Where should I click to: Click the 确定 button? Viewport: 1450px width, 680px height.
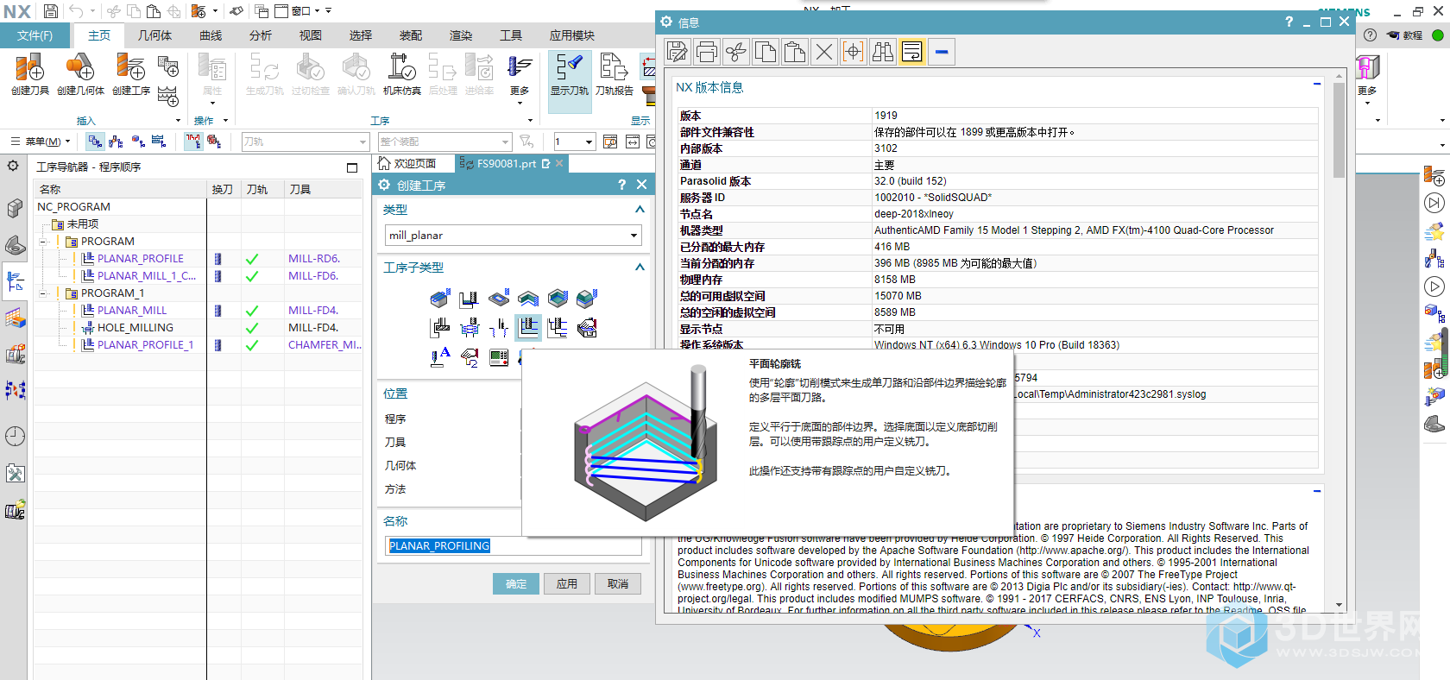click(x=516, y=584)
